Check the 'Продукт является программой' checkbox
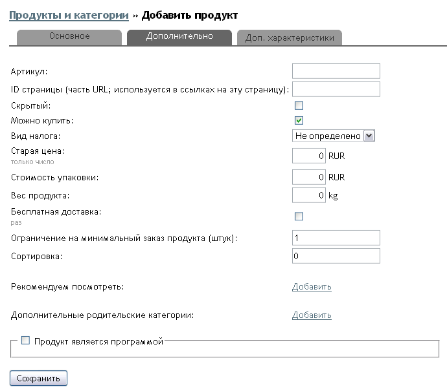Image resolution: width=447 pixels, height=391 pixels. coord(26,341)
